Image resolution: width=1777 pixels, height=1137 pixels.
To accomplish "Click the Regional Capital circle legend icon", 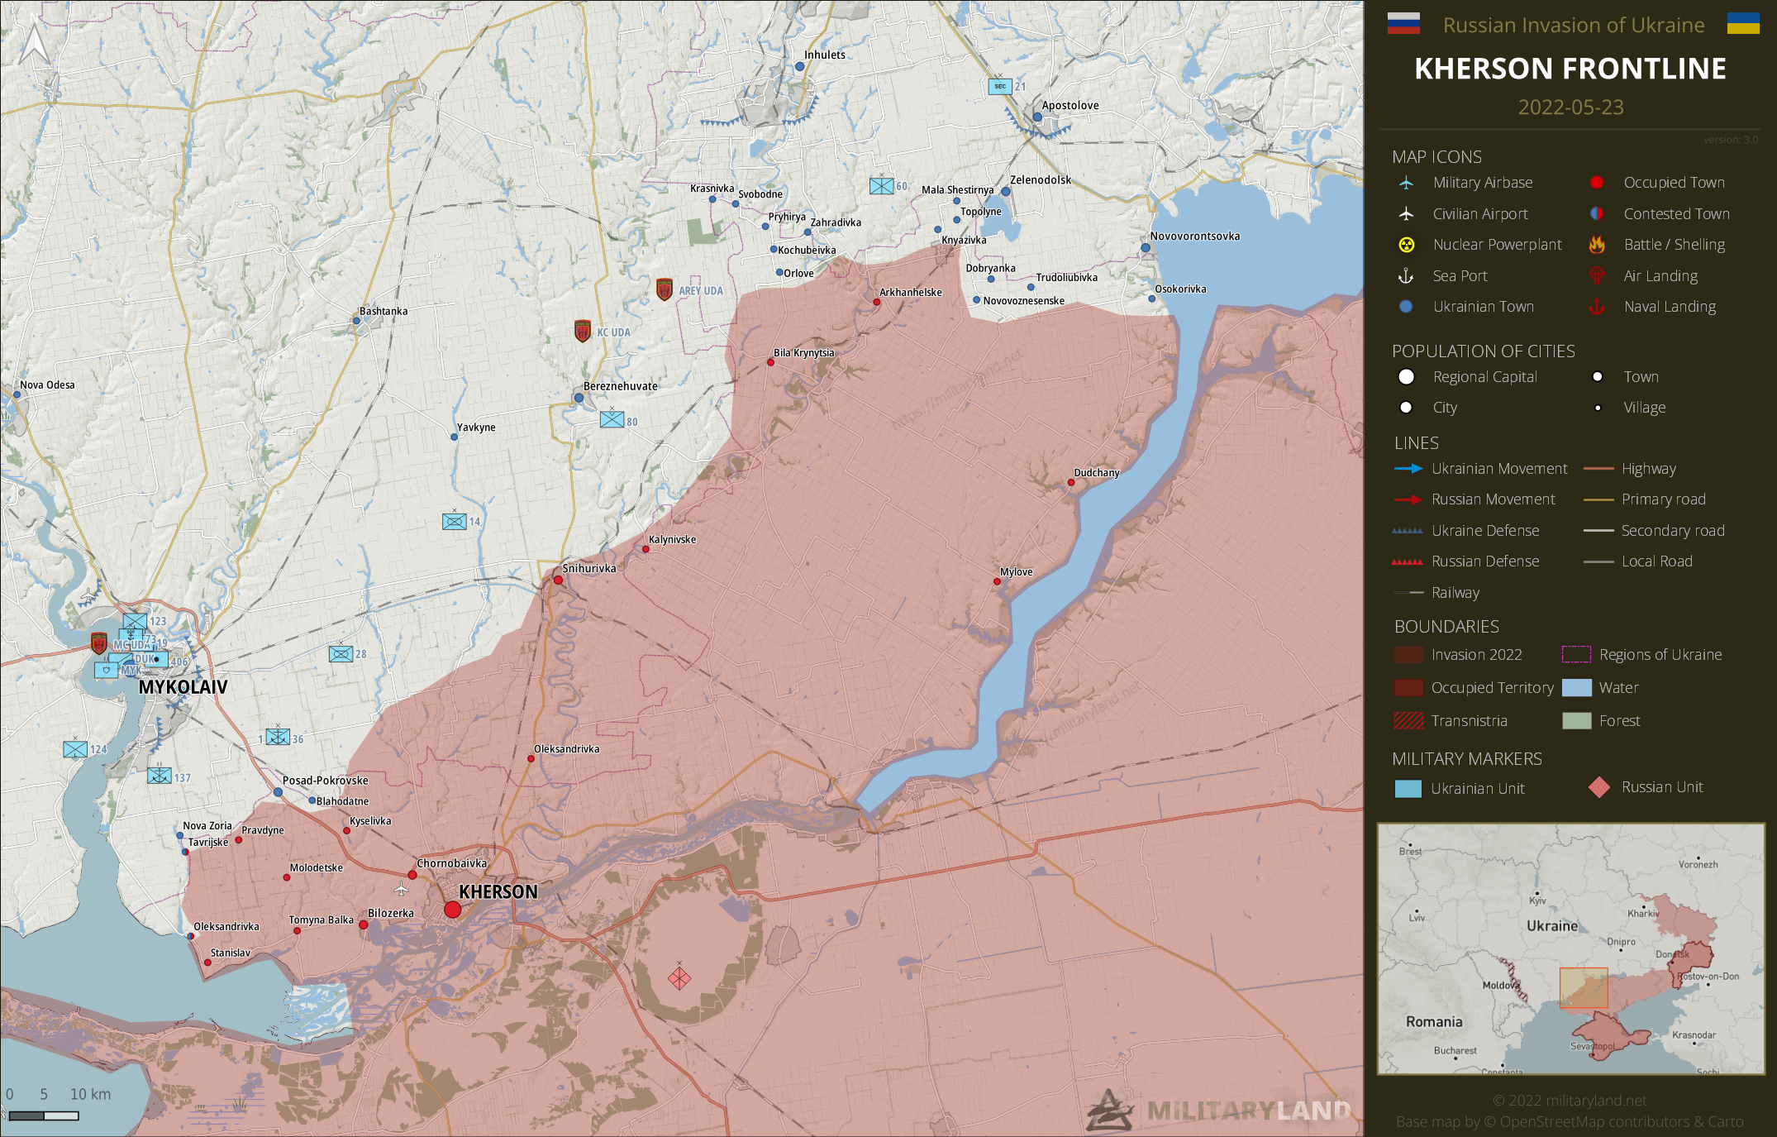I will [1406, 377].
